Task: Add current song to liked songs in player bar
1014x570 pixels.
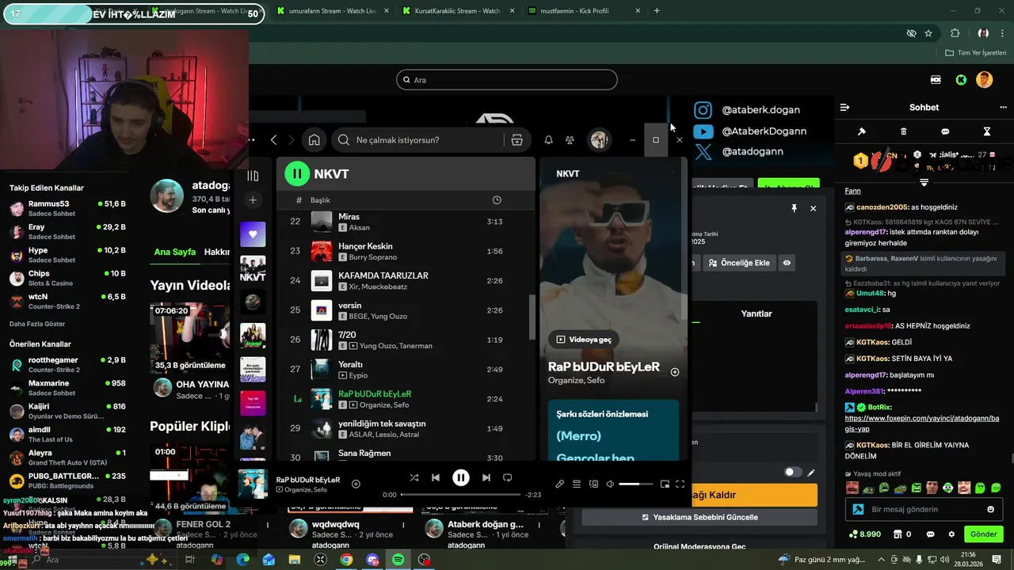Action: pyautogui.click(x=356, y=484)
